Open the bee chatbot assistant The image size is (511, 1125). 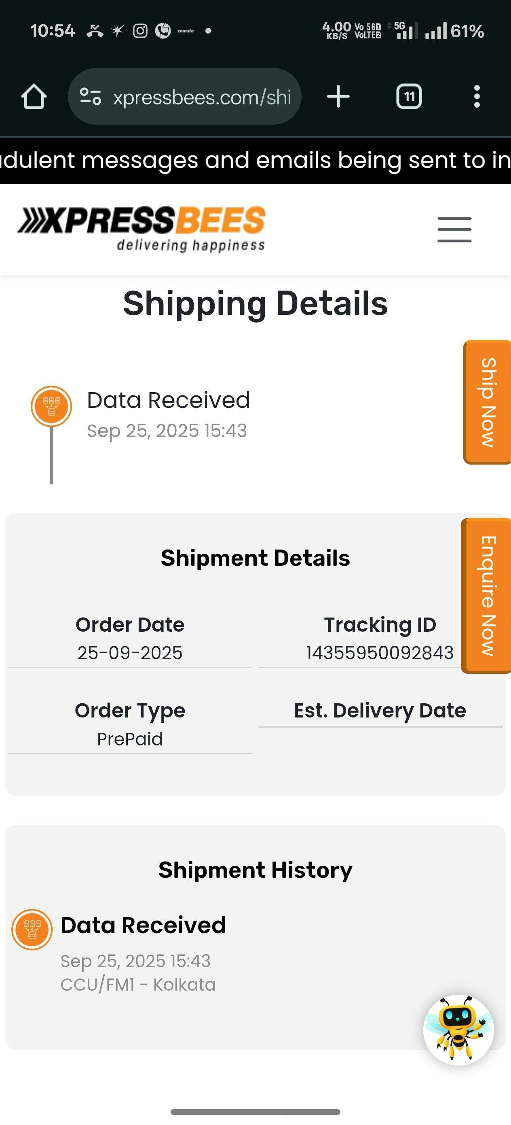[x=458, y=1030]
